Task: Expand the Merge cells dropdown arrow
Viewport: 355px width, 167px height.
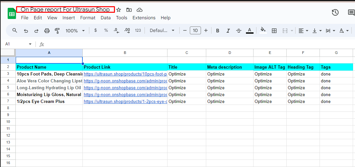Action: tap(292, 31)
